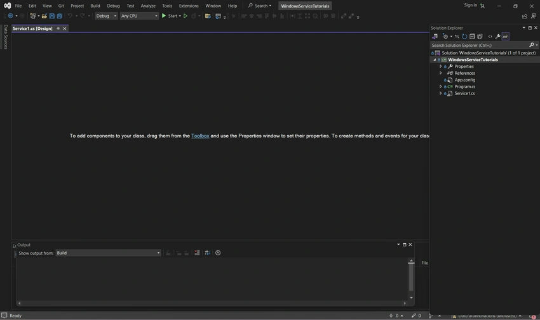Click the Navigate Backward toolbar icon

pyautogui.click(x=10, y=16)
